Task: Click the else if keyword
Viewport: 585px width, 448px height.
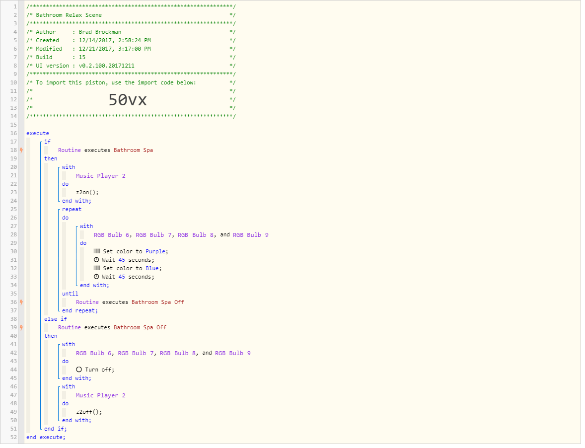Action: 56,319
